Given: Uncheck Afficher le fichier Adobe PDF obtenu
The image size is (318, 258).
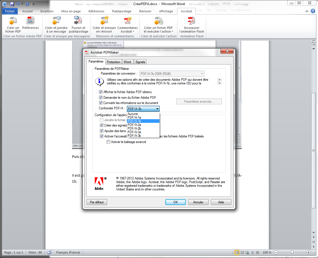Looking at the screenshot, I should 101,92.
